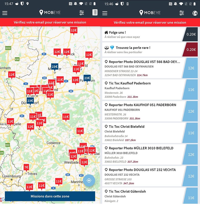Tap 12€ marker right of Osnabrück area

(89, 55)
